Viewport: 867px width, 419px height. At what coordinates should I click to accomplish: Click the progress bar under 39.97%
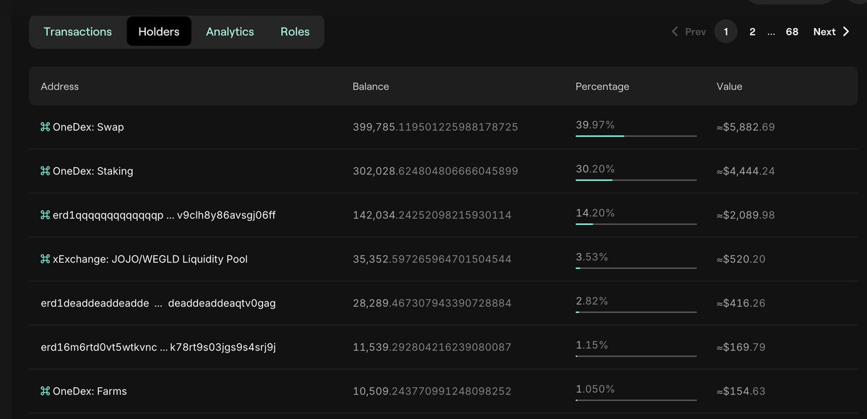(x=636, y=136)
